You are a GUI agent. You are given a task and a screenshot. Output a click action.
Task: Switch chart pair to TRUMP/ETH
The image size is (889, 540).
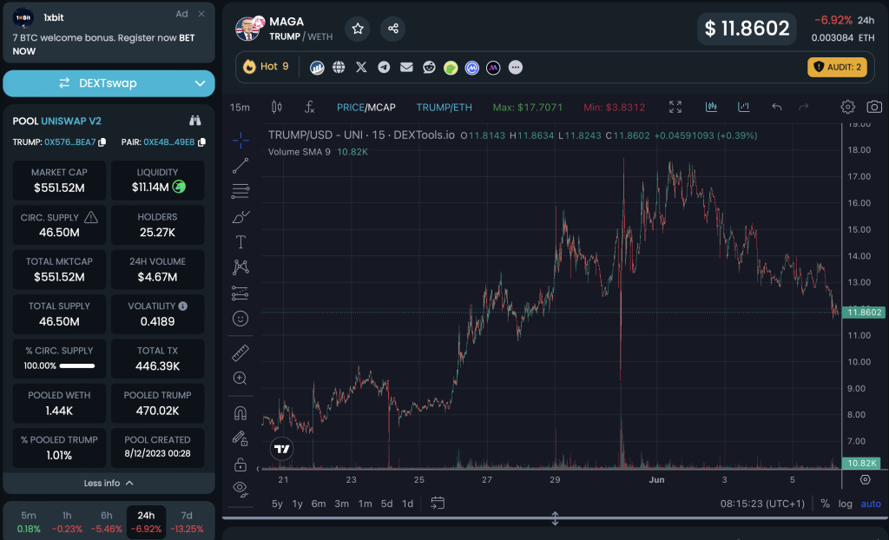tap(444, 107)
